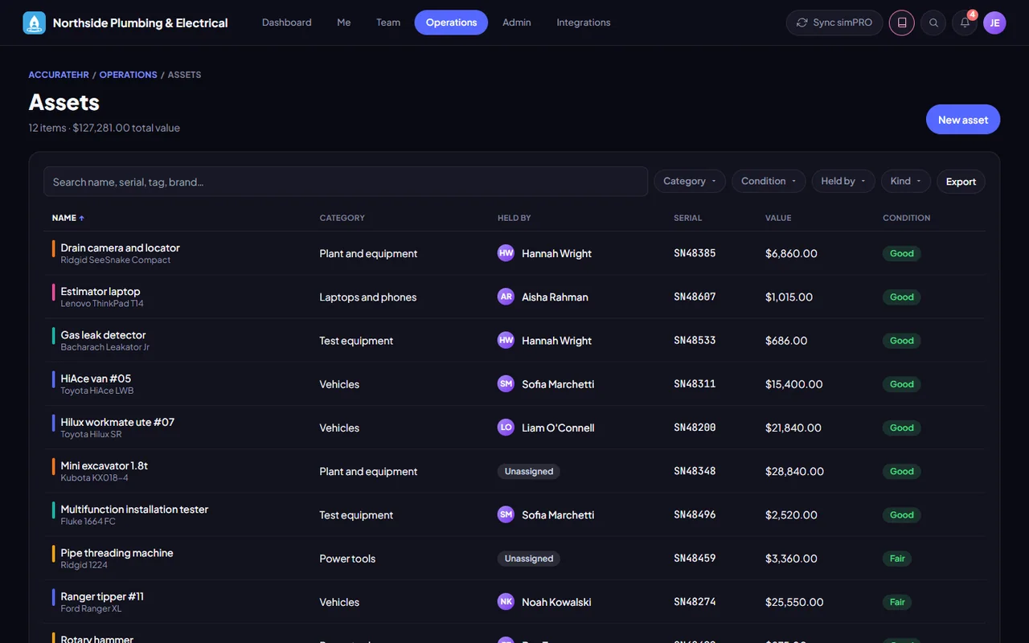
Task: Click the Sofia Marchetti name in Multifunction tester row
Action: coord(558,514)
